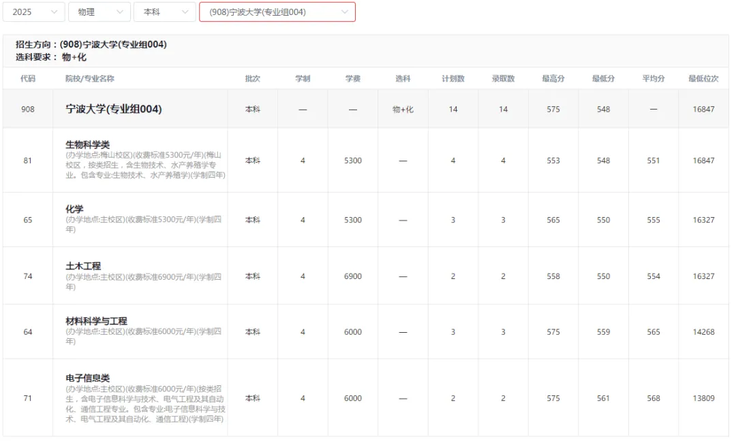Click the 招生方向 heading text
This screenshot has height=441, width=736.
(91, 44)
